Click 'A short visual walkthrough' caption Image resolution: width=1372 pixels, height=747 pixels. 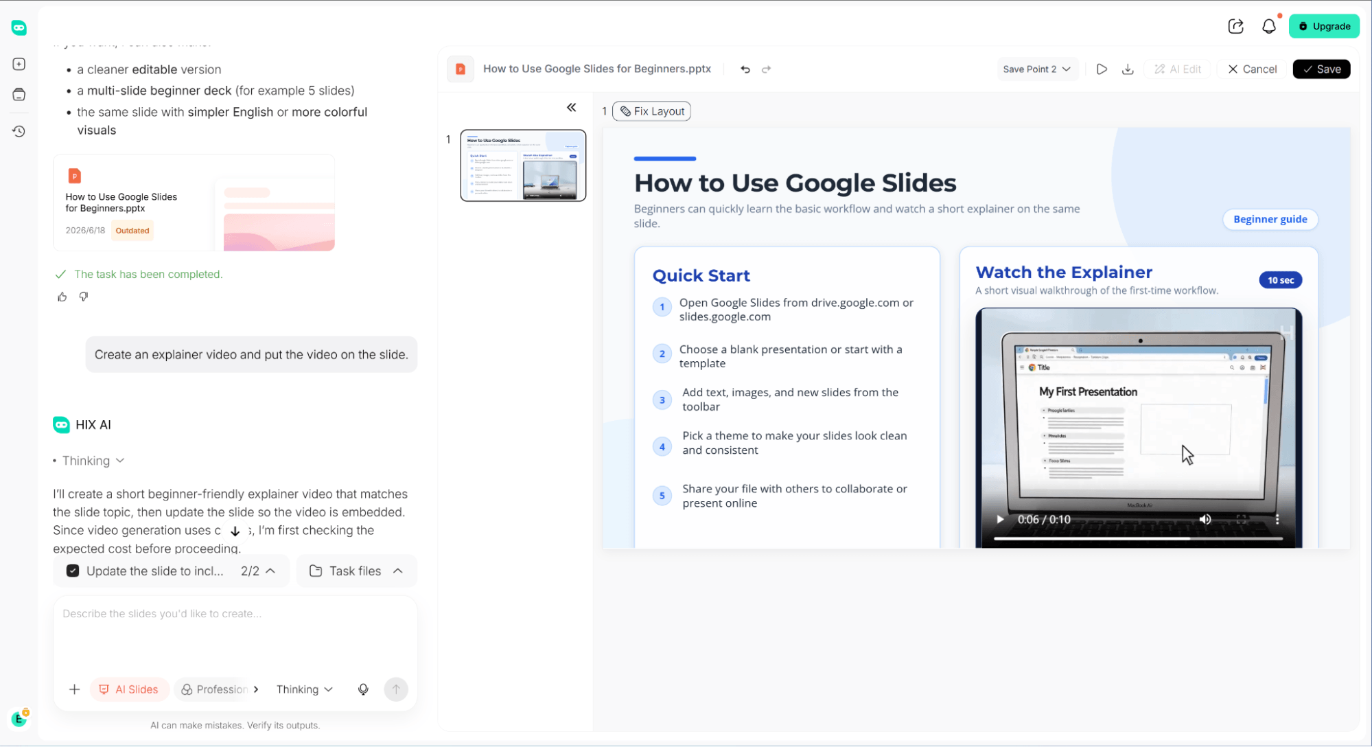[1097, 290]
